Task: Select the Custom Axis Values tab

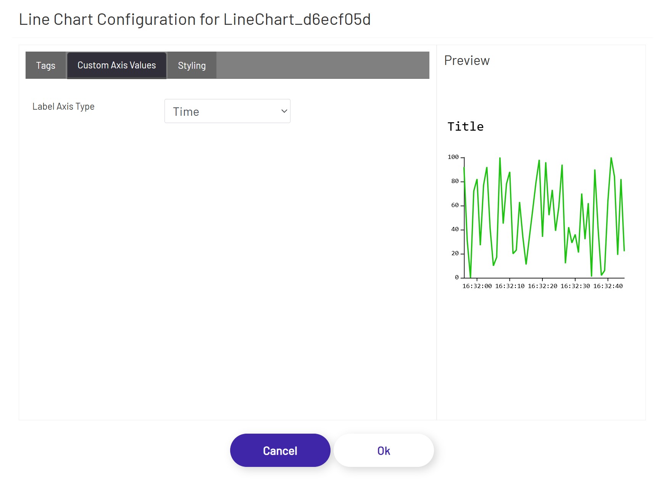Action: (x=116, y=65)
